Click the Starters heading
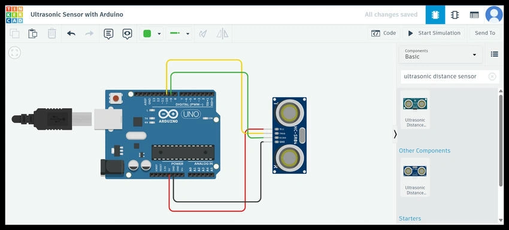Screen dimensions: 509x230 tap(410, 219)
